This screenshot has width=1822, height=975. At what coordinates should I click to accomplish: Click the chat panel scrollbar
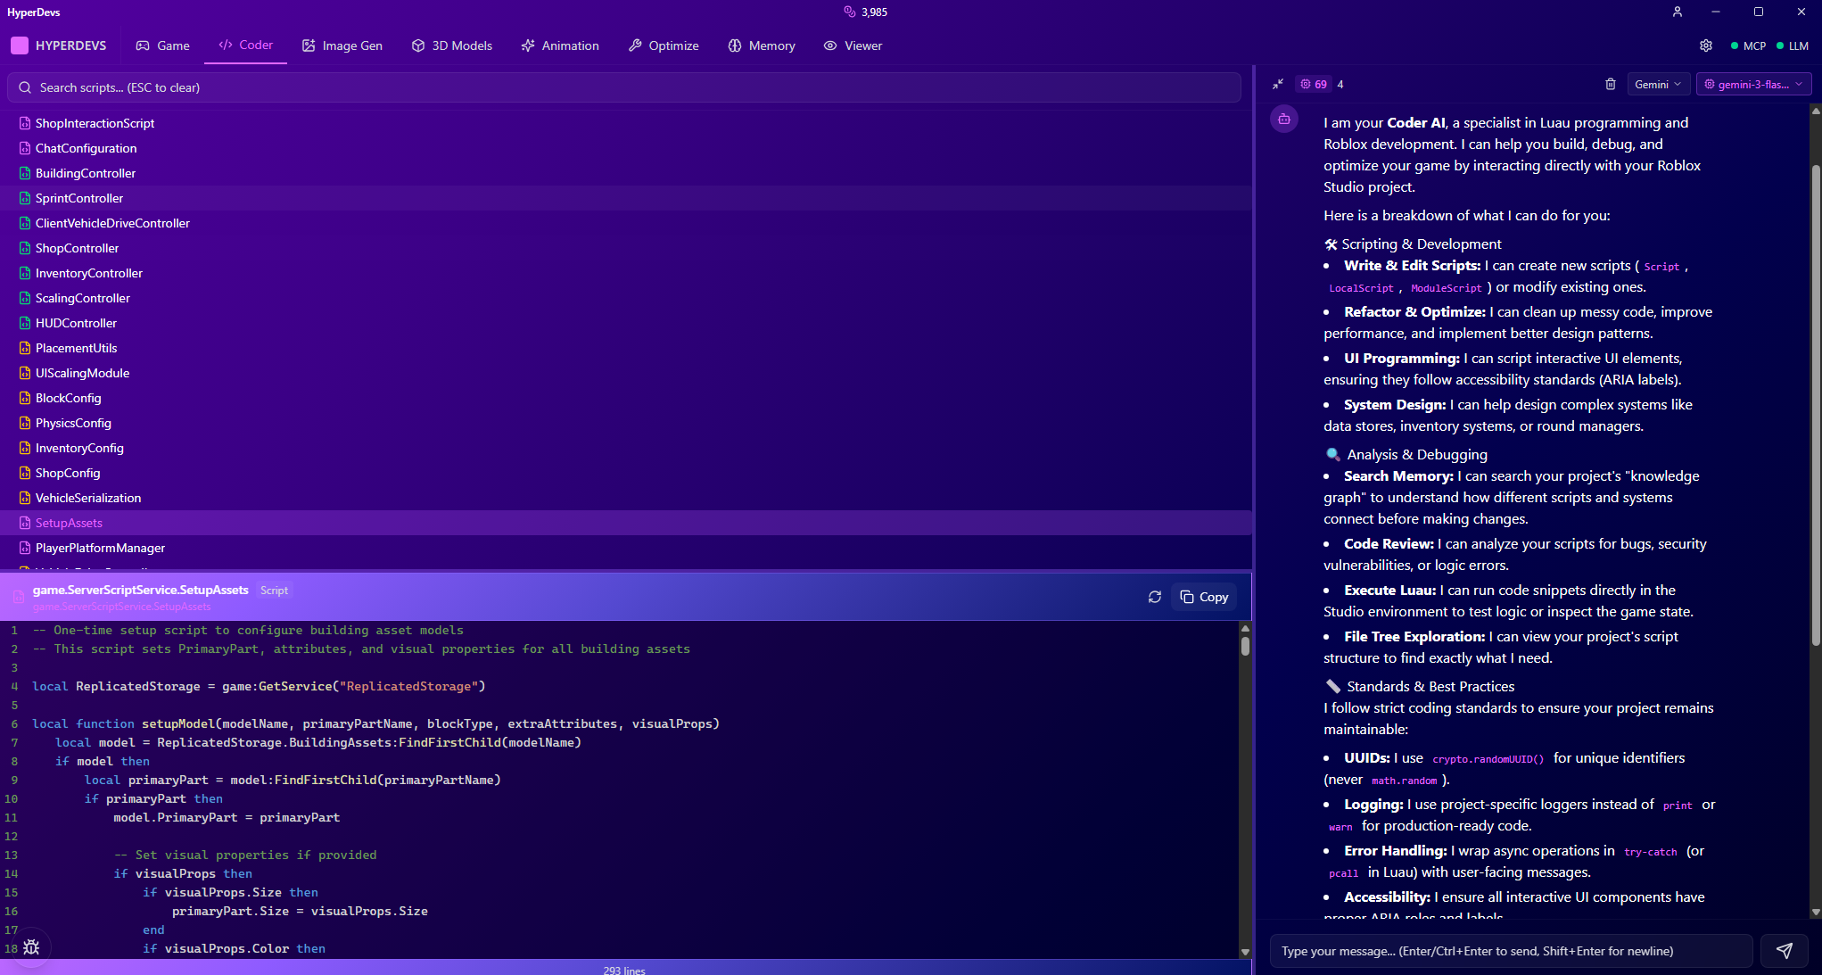[1816, 405]
